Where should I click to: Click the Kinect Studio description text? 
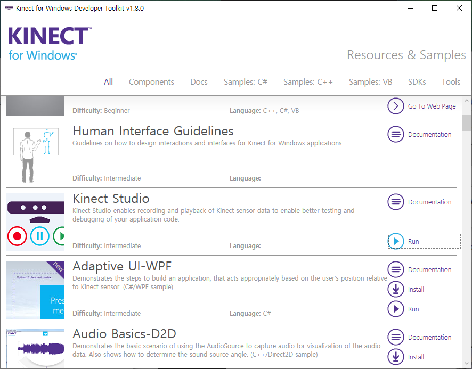click(x=214, y=215)
